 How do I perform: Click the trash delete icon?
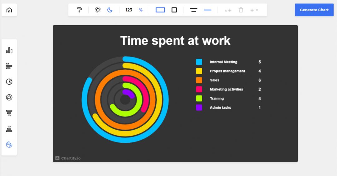[241, 10]
